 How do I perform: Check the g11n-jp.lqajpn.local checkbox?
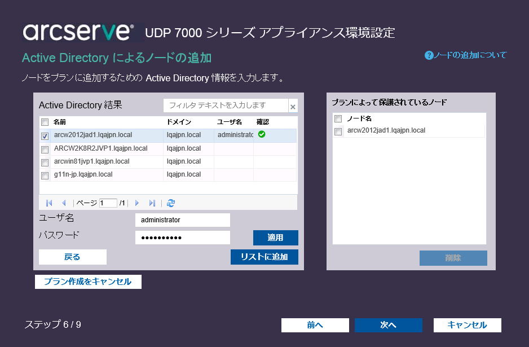tap(45, 175)
